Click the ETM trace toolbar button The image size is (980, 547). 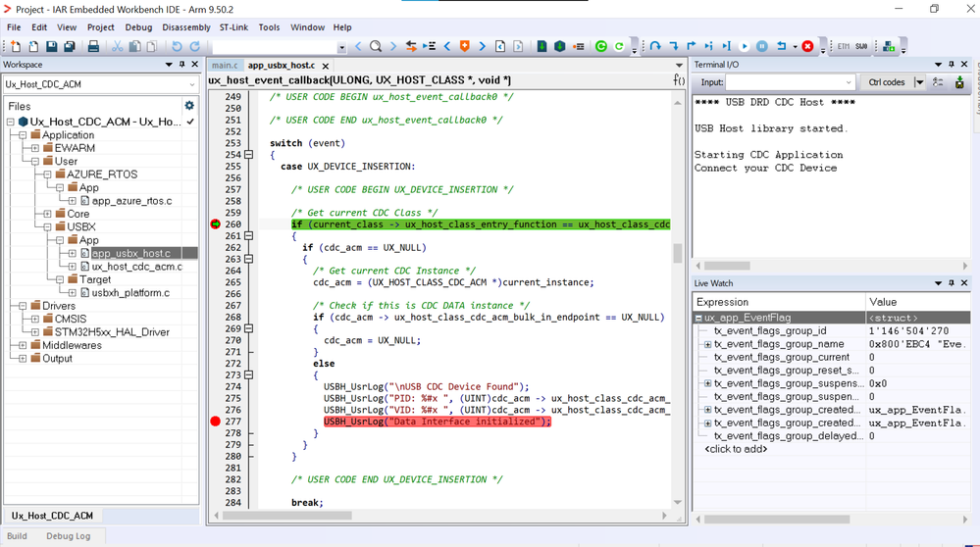[x=843, y=46]
